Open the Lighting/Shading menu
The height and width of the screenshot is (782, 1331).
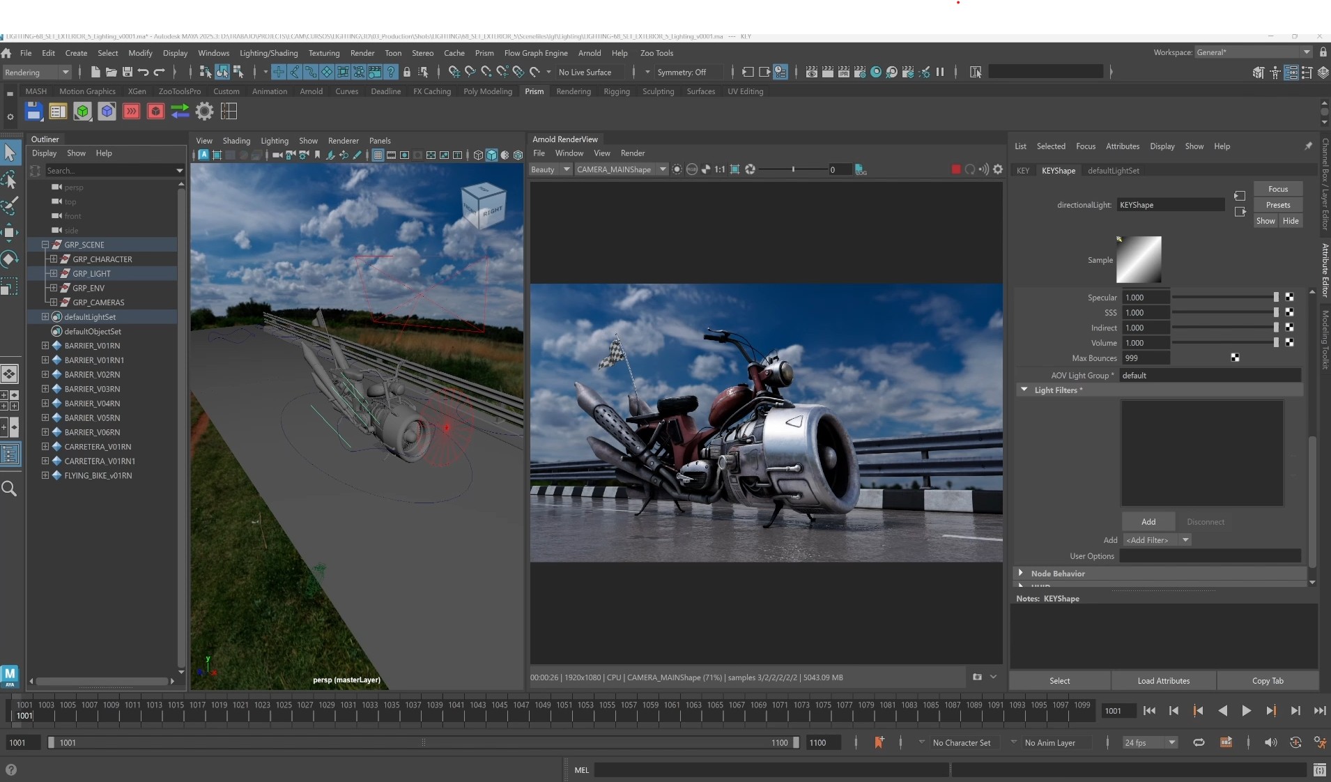pos(268,53)
